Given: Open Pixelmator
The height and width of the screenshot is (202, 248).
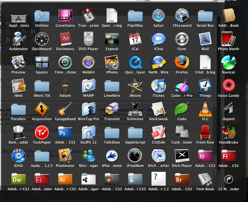Looking at the screenshot, I should (65, 156).
